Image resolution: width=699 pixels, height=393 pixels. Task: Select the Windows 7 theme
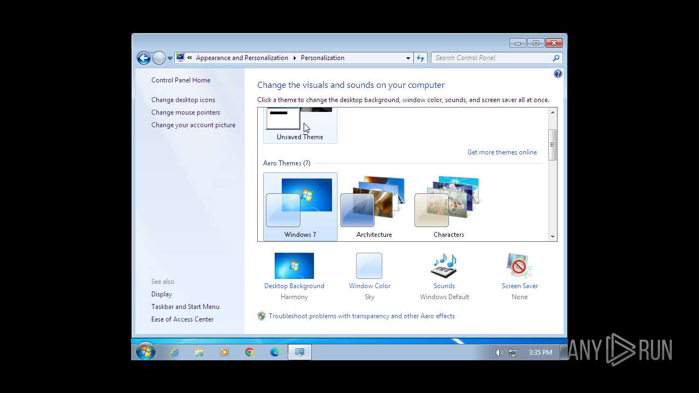(x=300, y=207)
